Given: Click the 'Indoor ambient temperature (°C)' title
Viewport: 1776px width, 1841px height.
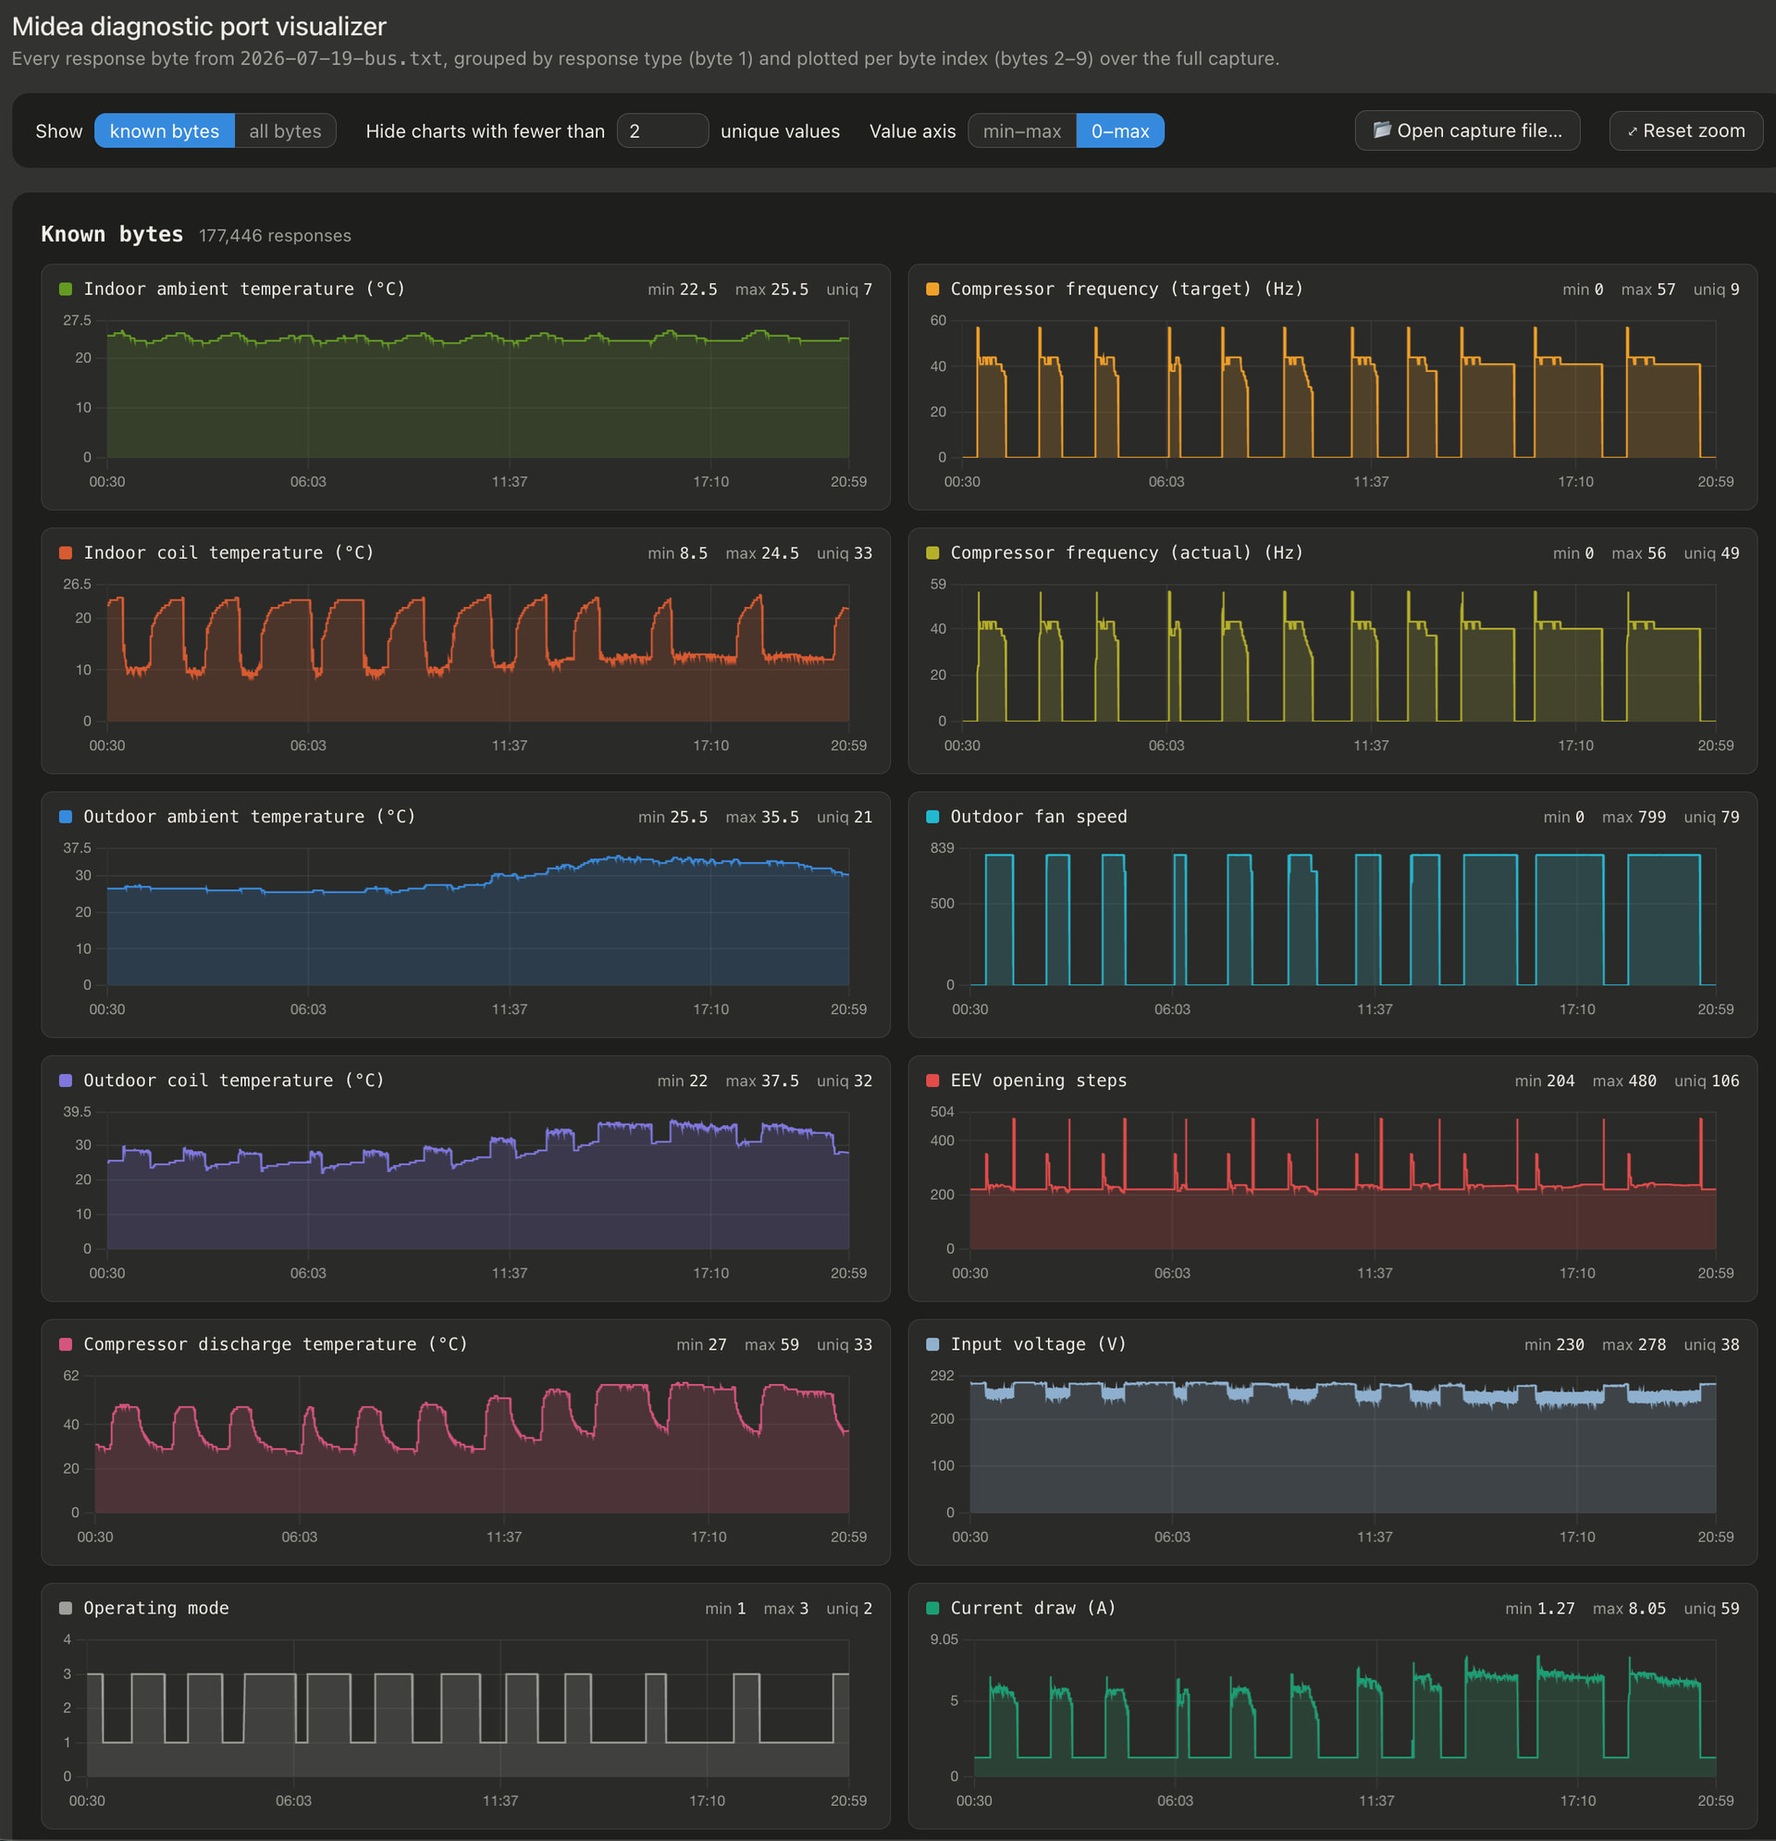Looking at the screenshot, I should tap(244, 290).
